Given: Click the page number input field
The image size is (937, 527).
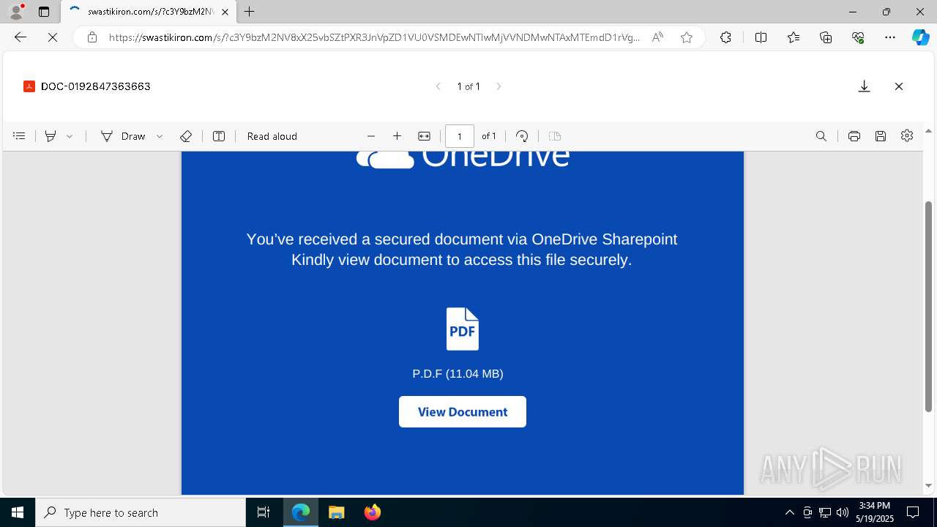Looking at the screenshot, I should (x=460, y=136).
